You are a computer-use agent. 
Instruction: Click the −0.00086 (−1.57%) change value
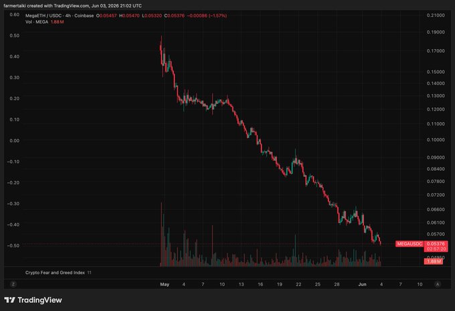(207, 15)
